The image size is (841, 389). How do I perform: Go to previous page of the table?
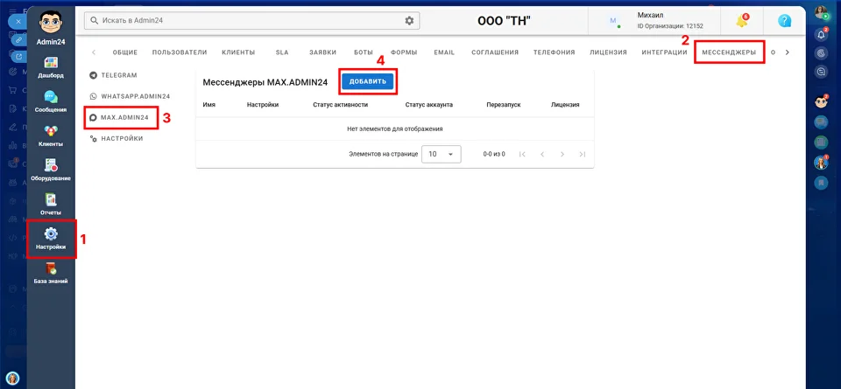[542, 154]
